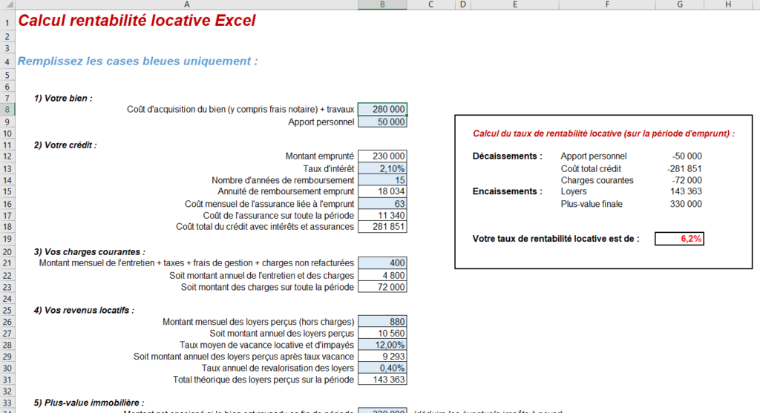Screen dimensions: 760x413
Task: Click the 6,2% profitability rate cell
Action: tap(679, 239)
